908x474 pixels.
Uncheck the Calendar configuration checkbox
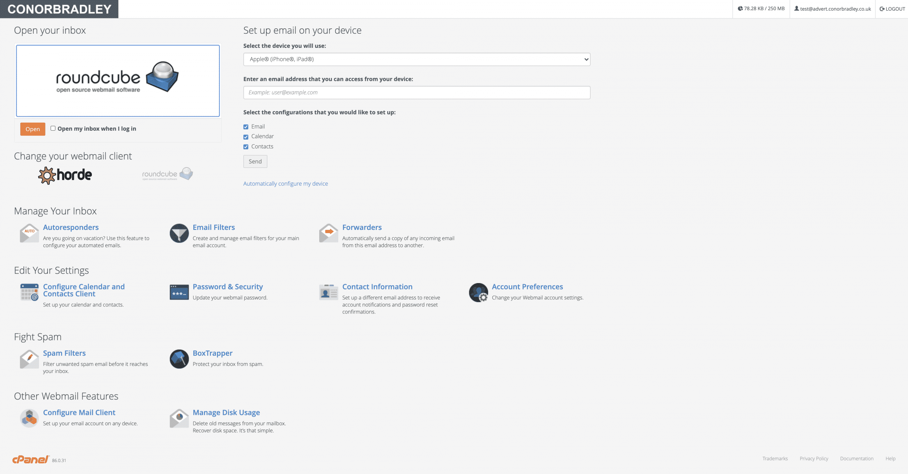[246, 137]
